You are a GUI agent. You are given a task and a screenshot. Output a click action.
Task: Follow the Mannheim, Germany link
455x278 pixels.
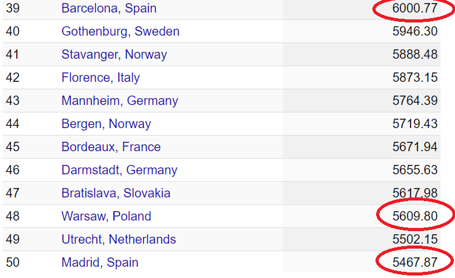tap(120, 101)
